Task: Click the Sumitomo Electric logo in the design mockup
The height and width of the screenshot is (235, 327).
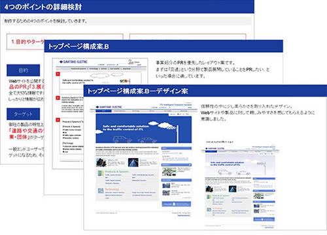Action: 109,107
